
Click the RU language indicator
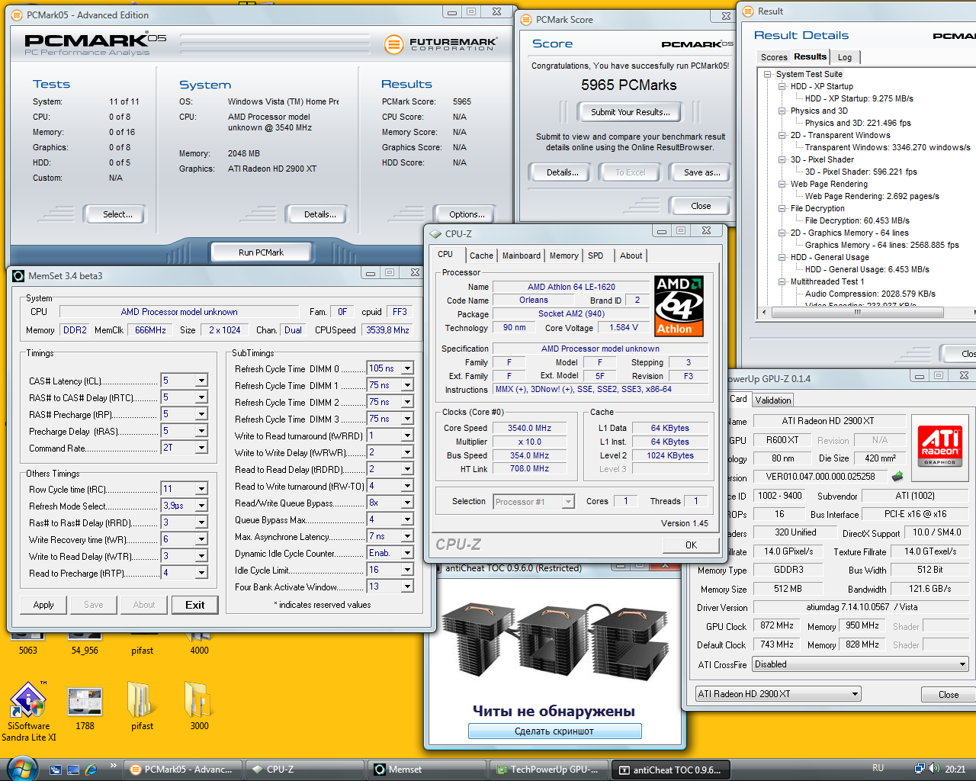[878, 768]
